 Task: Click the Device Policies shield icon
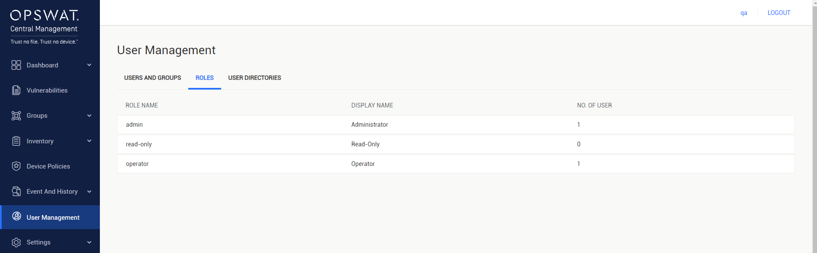(16, 166)
